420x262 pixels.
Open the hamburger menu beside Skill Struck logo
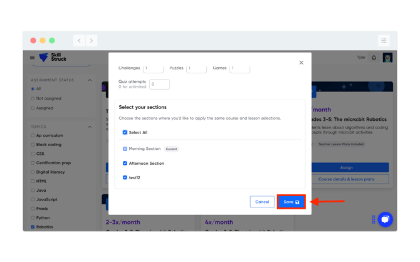pos(32,57)
